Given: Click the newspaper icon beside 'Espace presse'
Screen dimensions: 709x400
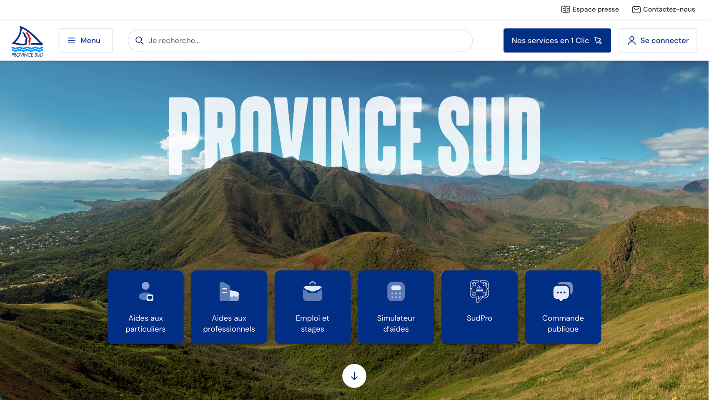Looking at the screenshot, I should (x=566, y=9).
